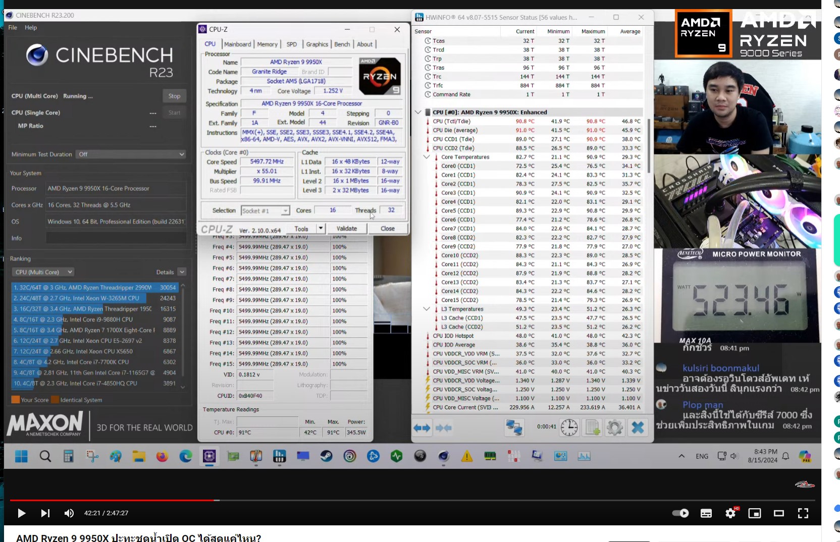
Task: Skip to the next video
Action: (x=45, y=513)
